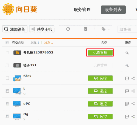Click the 我的标签 input field
Image resolution: width=137 pixels, height=125 pixels.
(127, 29)
